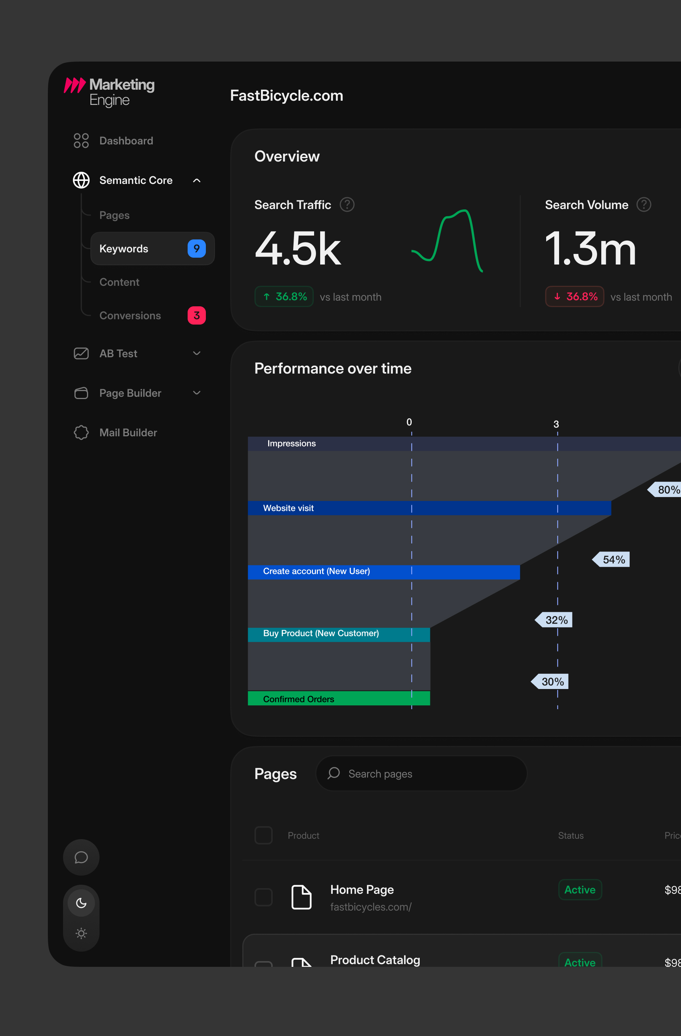The height and width of the screenshot is (1036, 681).
Task: Open the Keywords sidebar item
Action: (152, 249)
